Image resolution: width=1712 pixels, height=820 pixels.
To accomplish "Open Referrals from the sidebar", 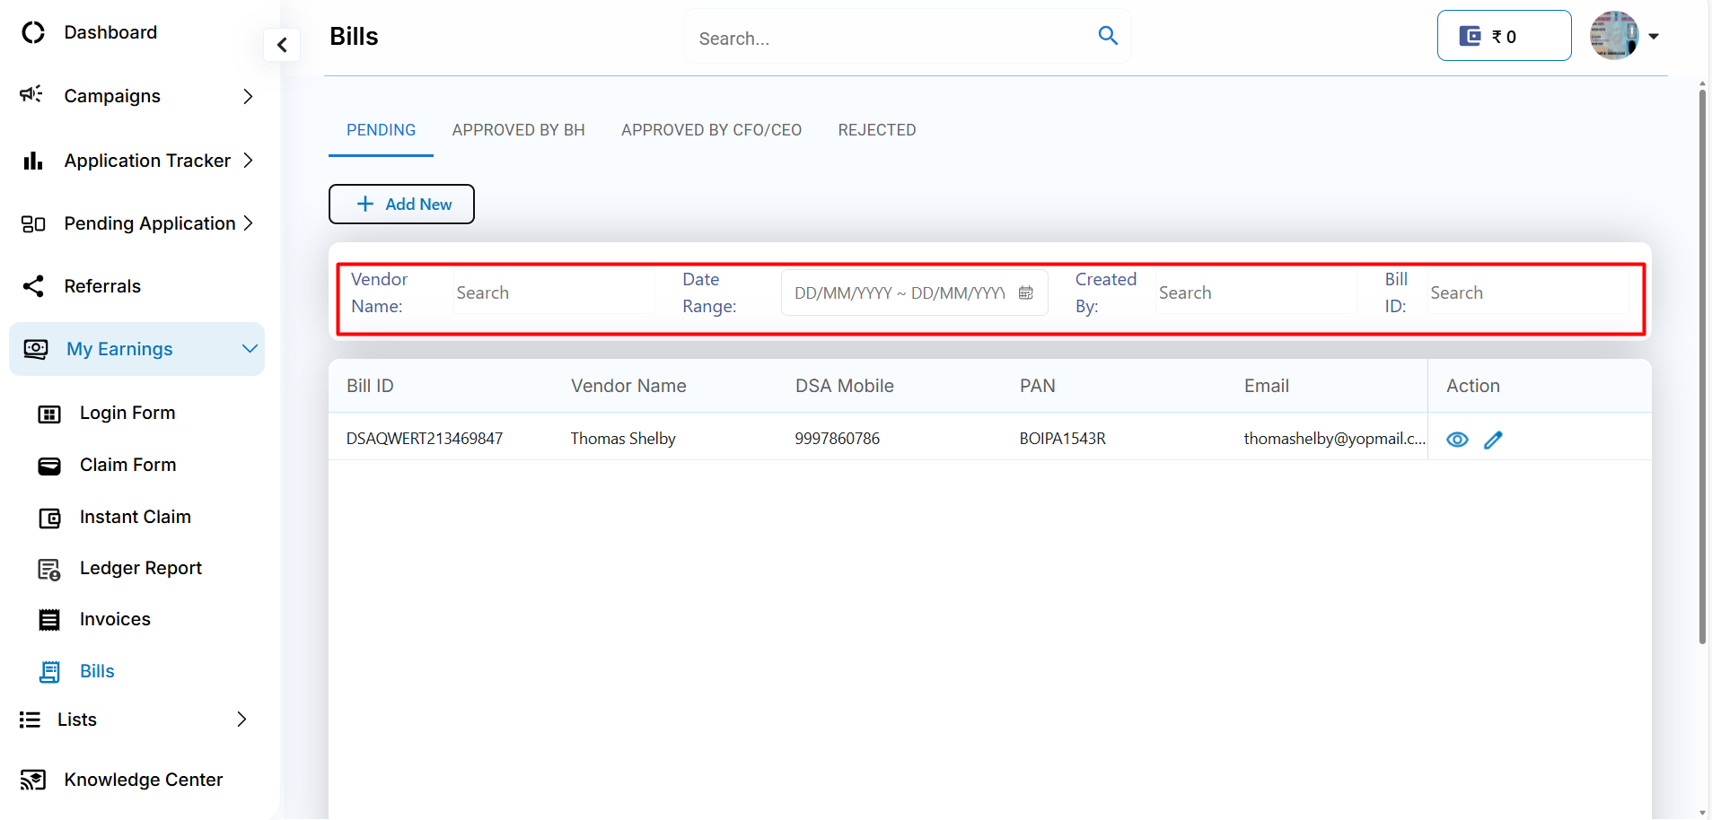I will click(x=102, y=286).
